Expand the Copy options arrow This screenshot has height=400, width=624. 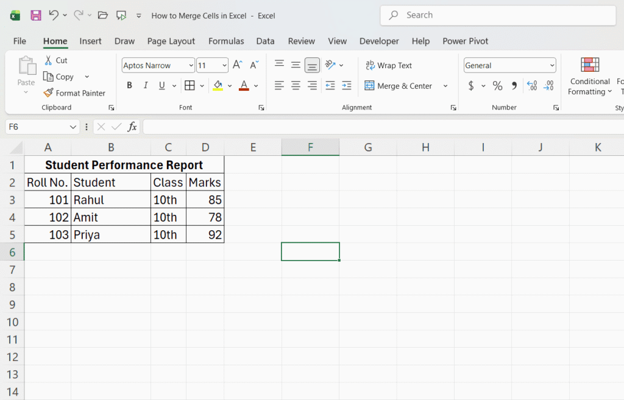pos(87,77)
